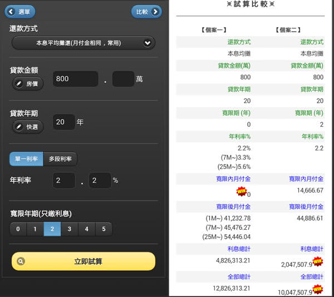Click the magnifier icon on 立即試算
Image resolution: width=334 pixels, height=297 pixels.
coord(21,261)
